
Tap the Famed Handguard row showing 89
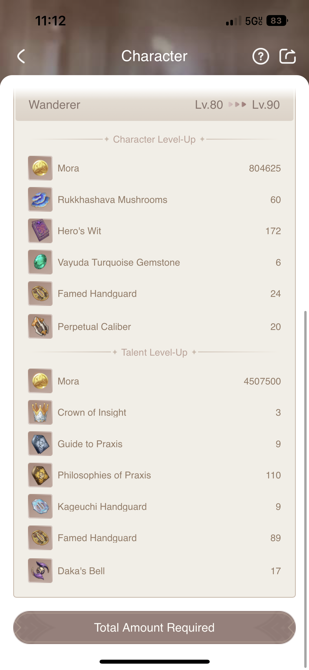pyautogui.click(x=154, y=538)
